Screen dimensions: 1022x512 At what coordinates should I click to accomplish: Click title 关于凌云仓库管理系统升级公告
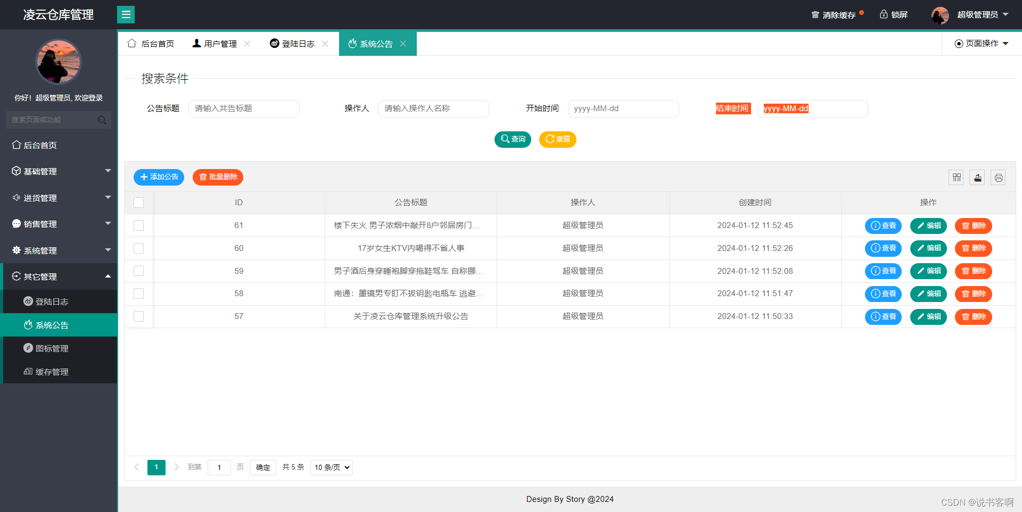coord(411,316)
